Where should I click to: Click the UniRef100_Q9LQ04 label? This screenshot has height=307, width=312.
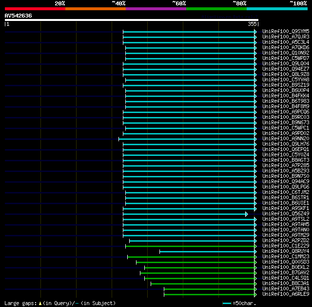click(x=286, y=64)
